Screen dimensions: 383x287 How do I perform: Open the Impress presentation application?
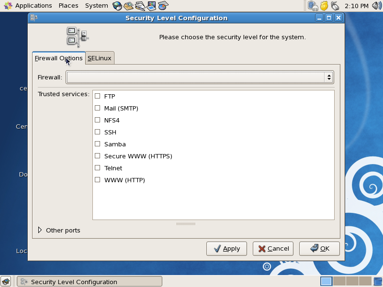[151, 5]
